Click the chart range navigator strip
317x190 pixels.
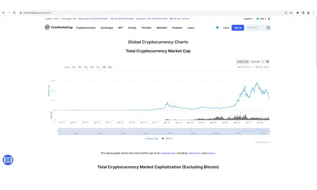tap(163, 132)
